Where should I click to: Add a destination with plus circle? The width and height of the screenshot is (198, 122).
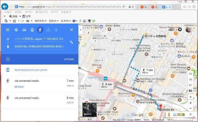tap(8, 59)
